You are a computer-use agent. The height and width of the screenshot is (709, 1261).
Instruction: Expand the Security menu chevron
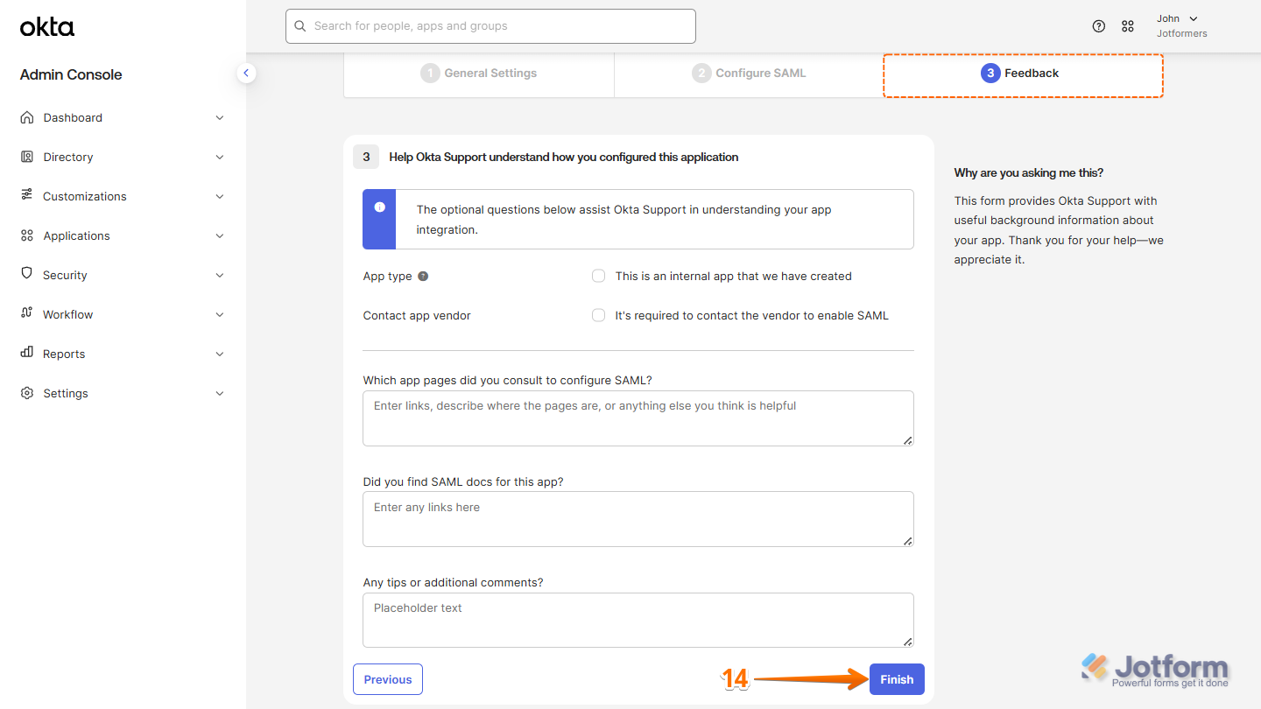coord(220,276)
